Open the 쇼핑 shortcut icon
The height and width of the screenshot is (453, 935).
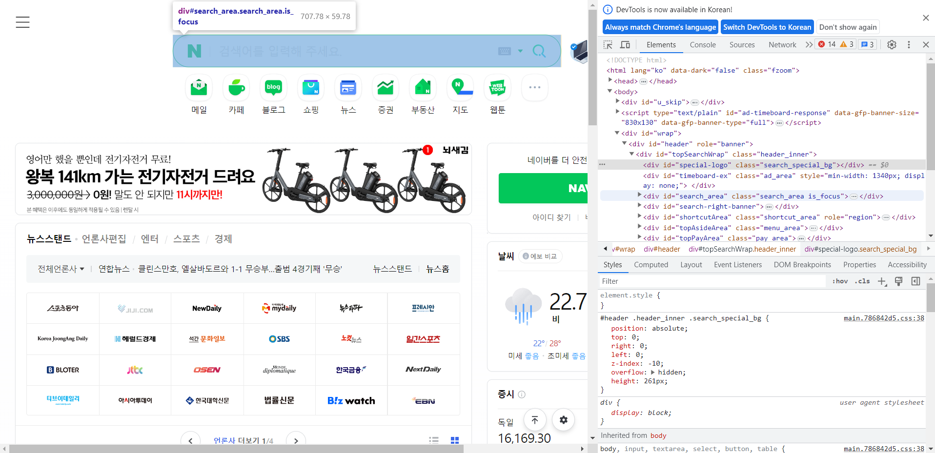(x=311, y=88)
